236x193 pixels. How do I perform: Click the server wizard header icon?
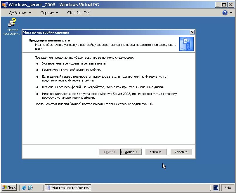(186, 44)
